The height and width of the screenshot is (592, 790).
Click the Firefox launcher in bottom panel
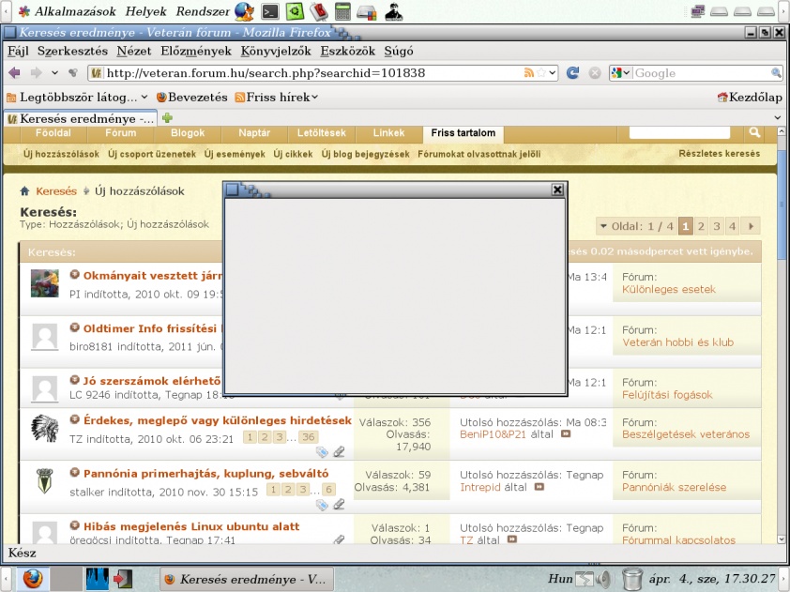pyautogui.click(x=33, y=579)
